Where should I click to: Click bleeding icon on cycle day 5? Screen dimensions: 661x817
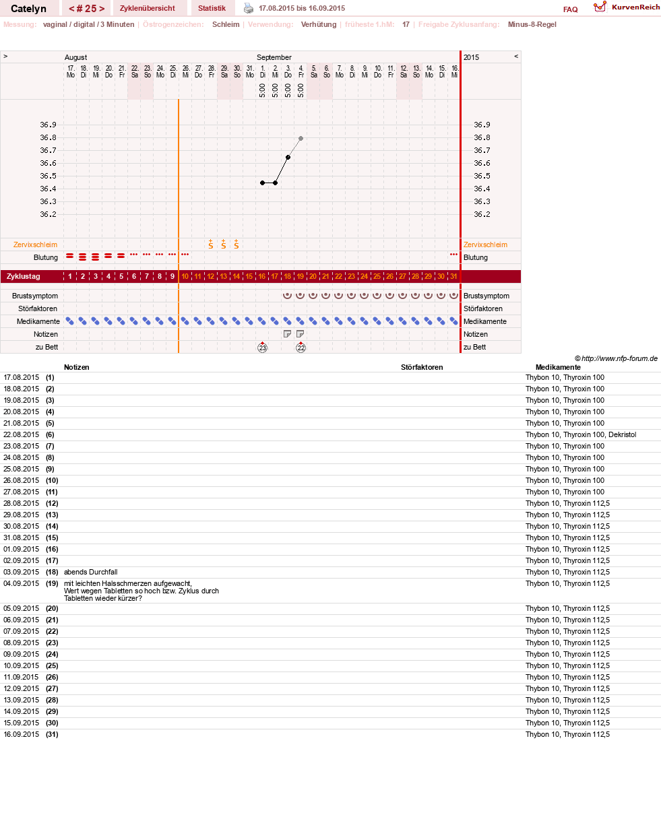(x=121, y=256)
